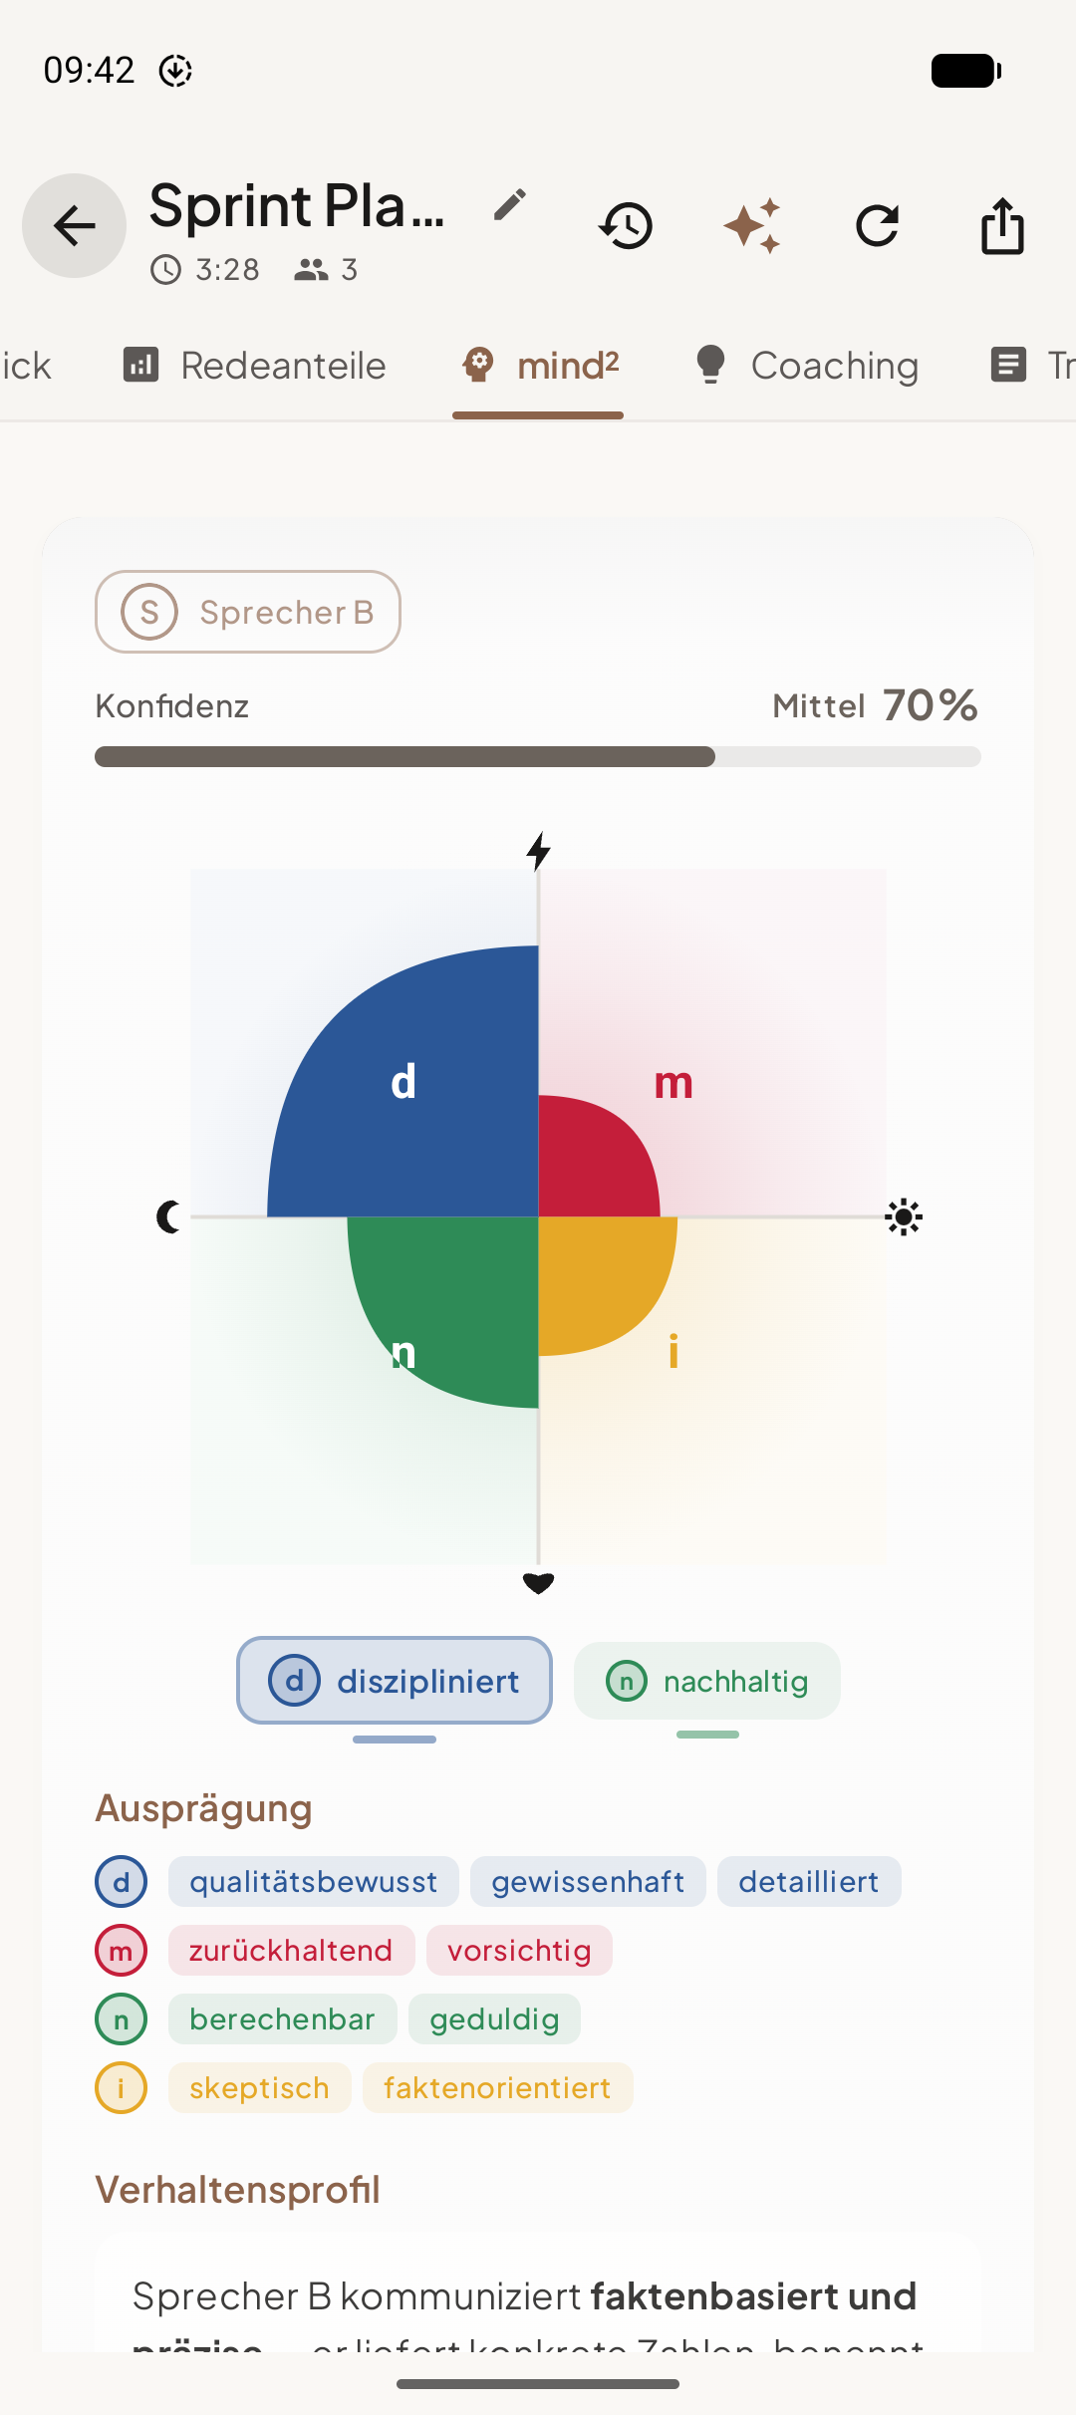
Task: Tap the Konfidenz progress bar
Action: (x=538, y=757)
